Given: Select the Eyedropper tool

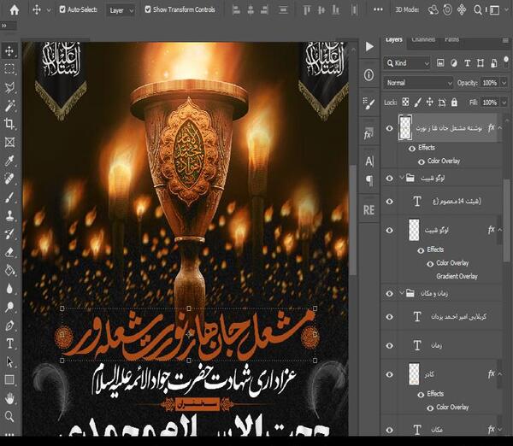Looking at the screenshot, I should 9,161.
